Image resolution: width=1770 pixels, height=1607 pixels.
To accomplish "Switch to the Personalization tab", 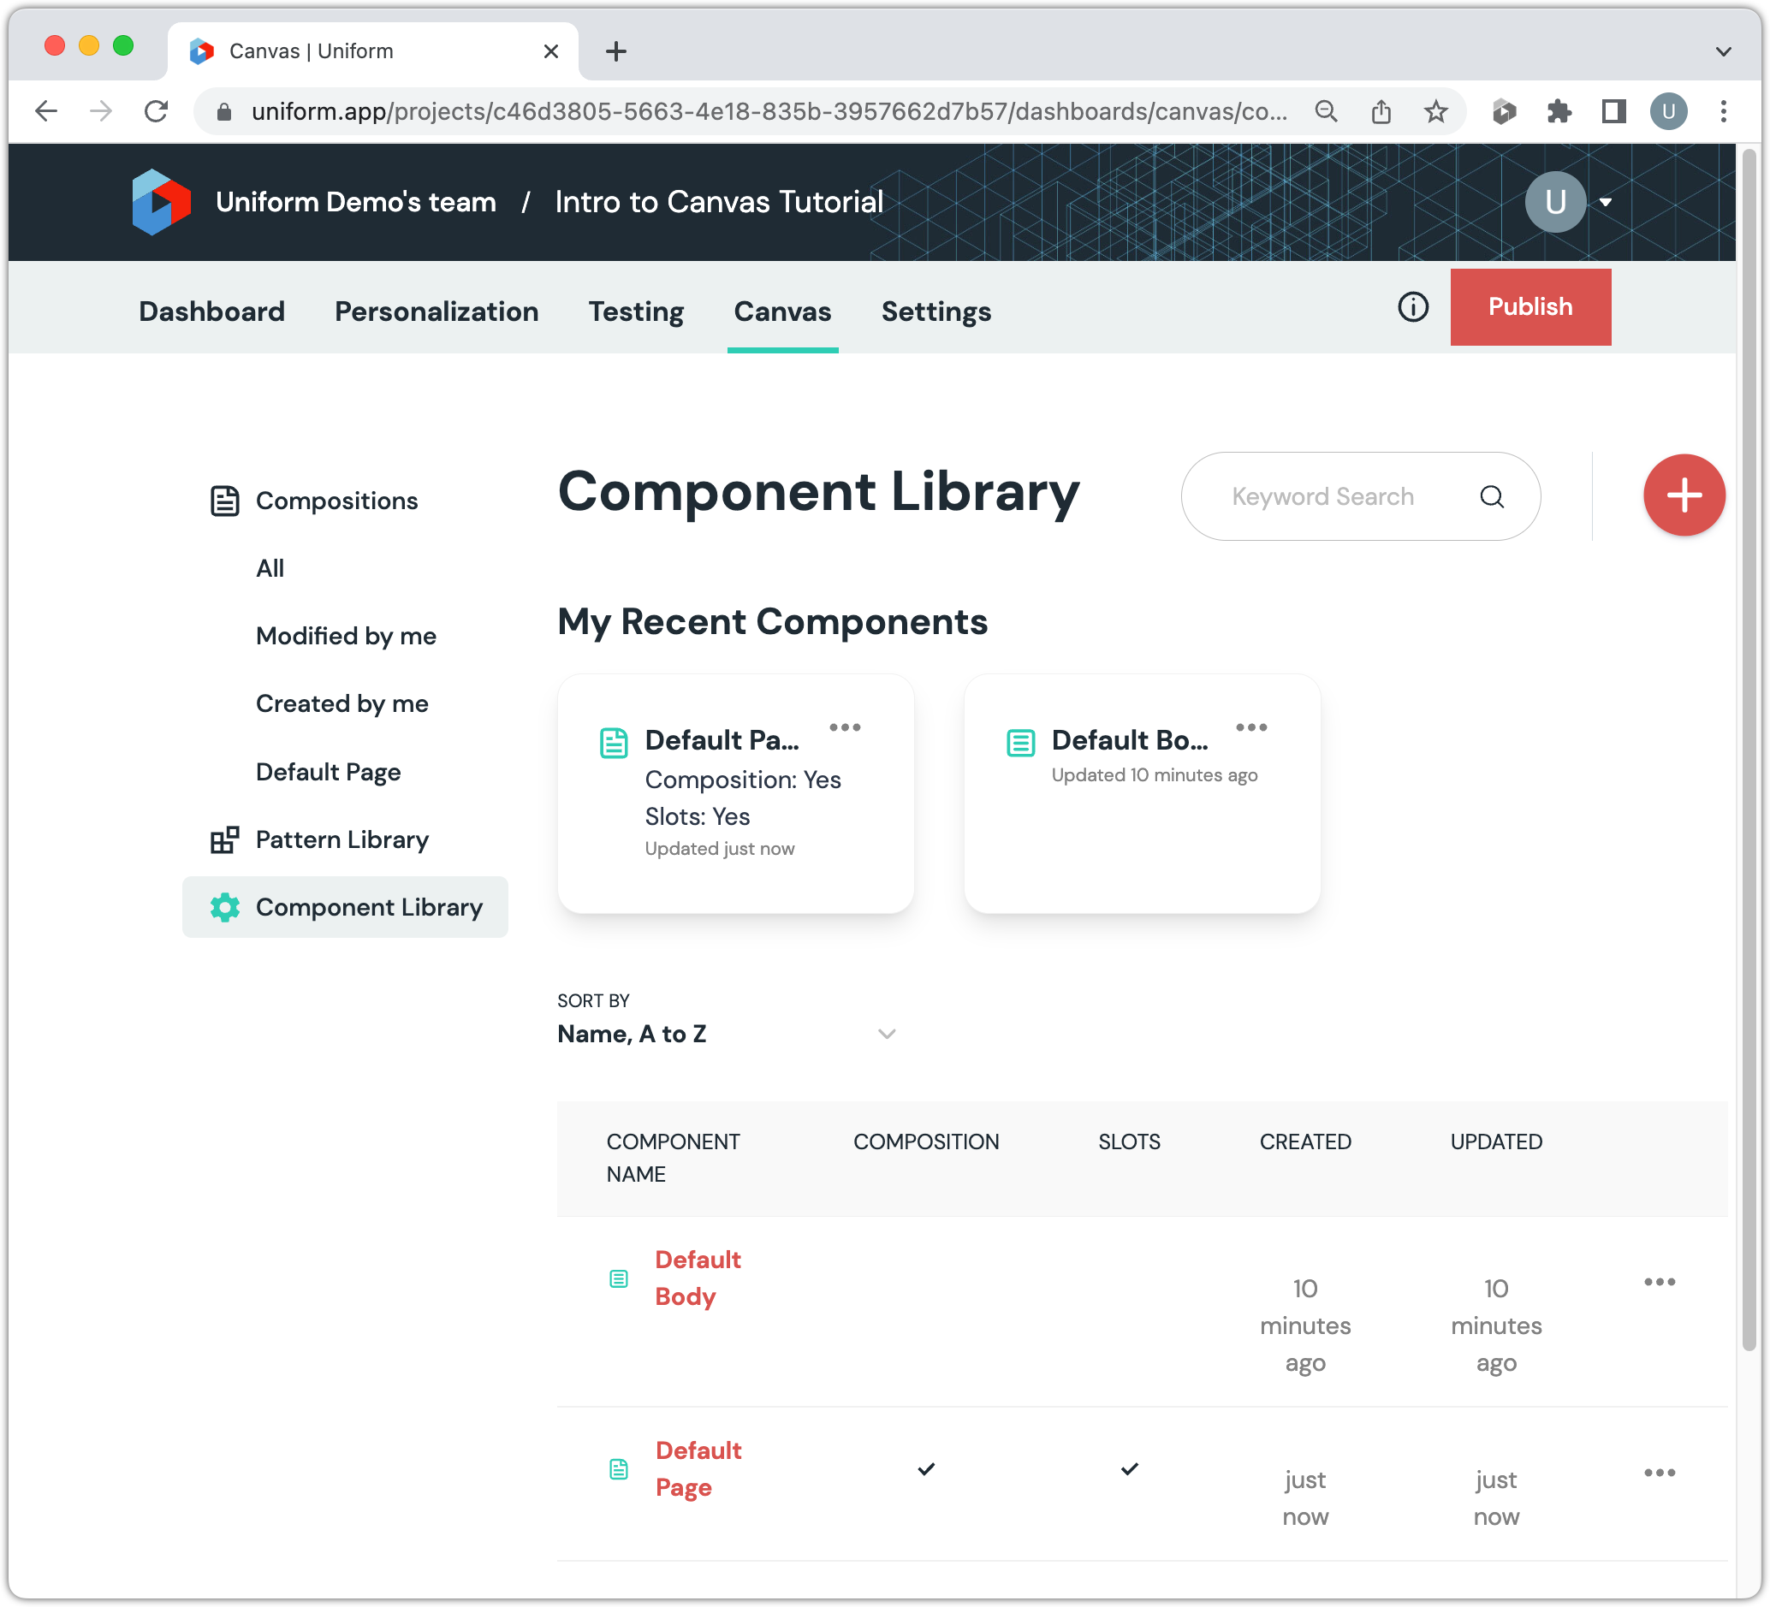I will [437, 311].
